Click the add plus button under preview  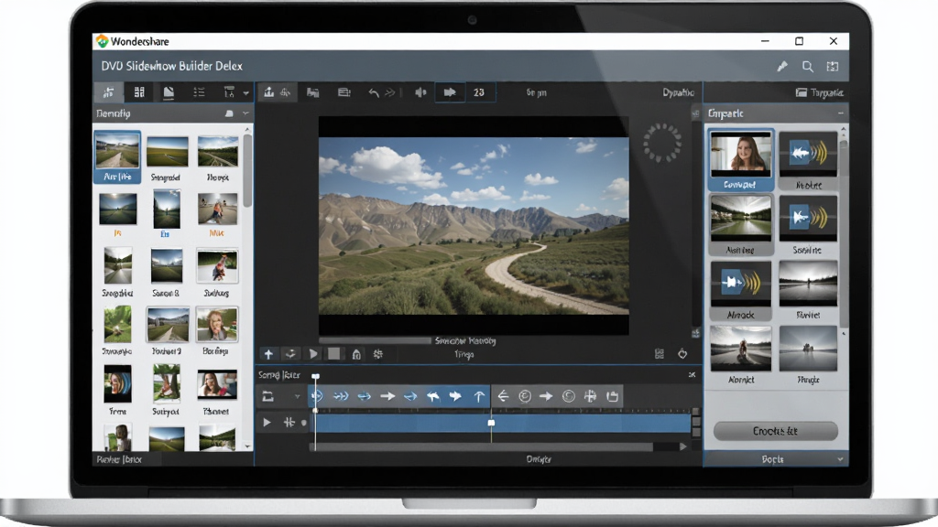click(x=268, y=354)
